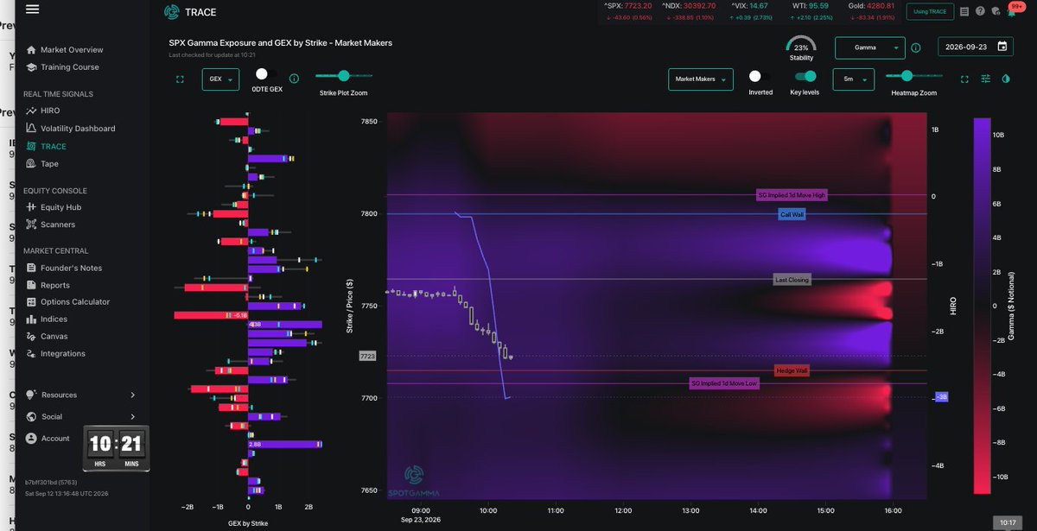
Task: Click the Integrations icon
Action: coord(32,353)
